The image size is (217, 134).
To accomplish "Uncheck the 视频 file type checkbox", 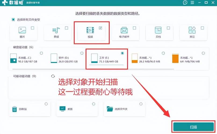I will [x=100, y=28].
